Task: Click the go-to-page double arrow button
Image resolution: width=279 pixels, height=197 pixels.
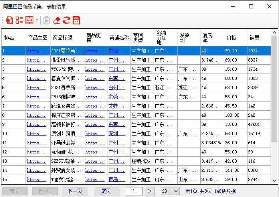Action: pos(150,191)
